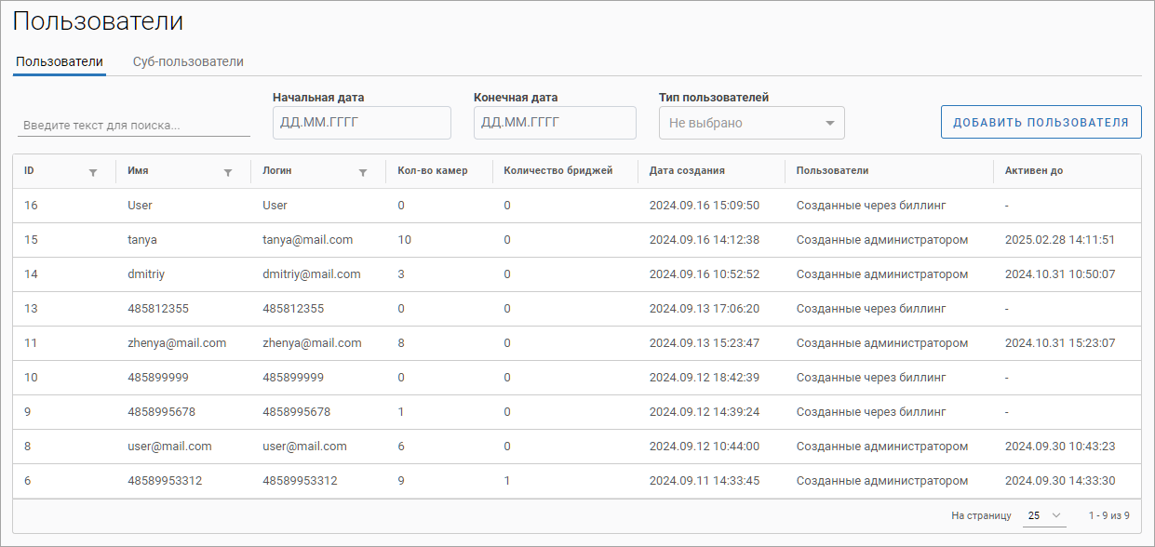Click bridge count 1 for user 48589953312
Image resolution: width=1155 pixels, height=547 pixels.
(x=506, y=481)
